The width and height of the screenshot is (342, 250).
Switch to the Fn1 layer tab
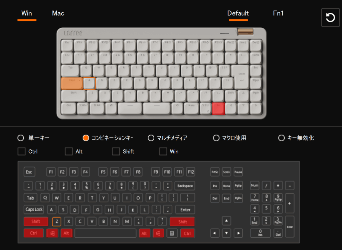click(x=278, y=13)
